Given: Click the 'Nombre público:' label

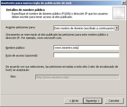Looking at the screenshot, I should click(15, 48).
